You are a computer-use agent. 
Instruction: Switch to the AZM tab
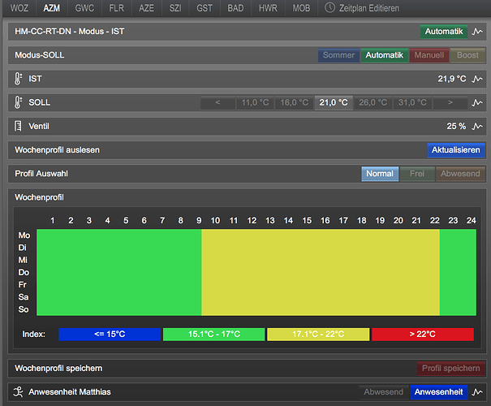pos(52,8)
